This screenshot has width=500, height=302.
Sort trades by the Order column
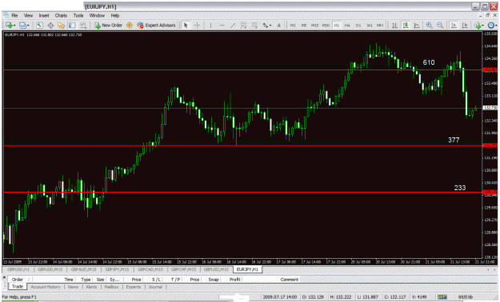[x=19, y=280]
